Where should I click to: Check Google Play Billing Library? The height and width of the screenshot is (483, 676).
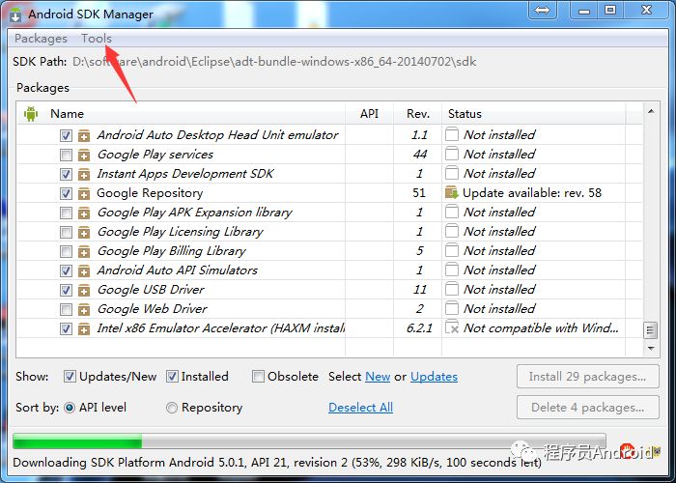66,251
